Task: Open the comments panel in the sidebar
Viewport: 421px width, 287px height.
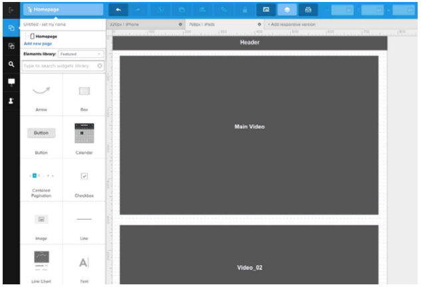Action: pyautogui.click(x=11, y=82)
